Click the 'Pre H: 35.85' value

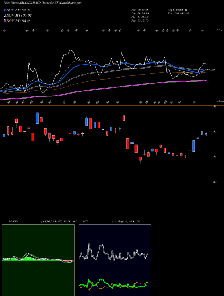pos(140,13)
